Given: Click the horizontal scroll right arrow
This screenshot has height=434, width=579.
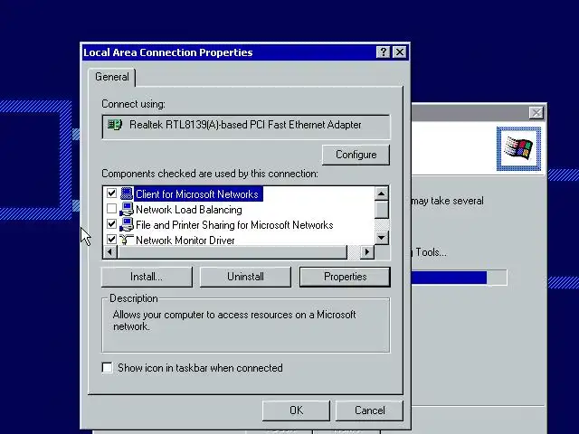Looking at the screenshot, I should tap(367, 252).
